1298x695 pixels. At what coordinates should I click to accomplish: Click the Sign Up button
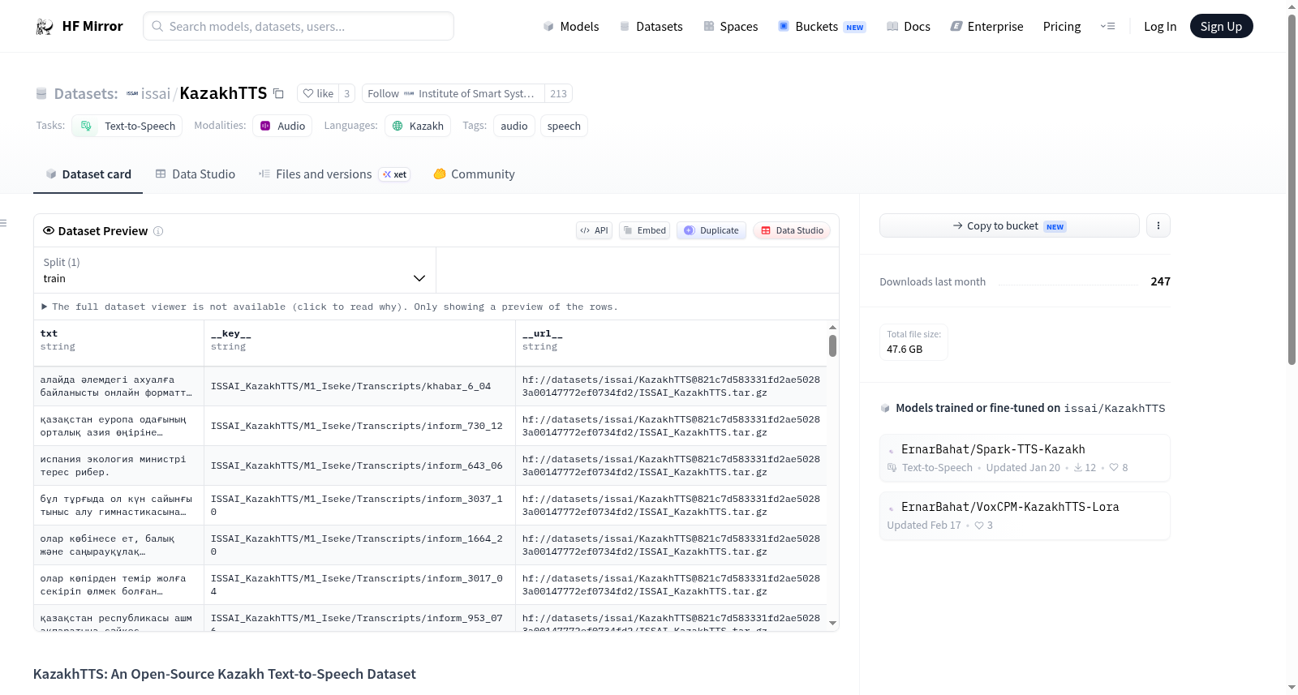pyautogui.click(x=1221, y=27)
